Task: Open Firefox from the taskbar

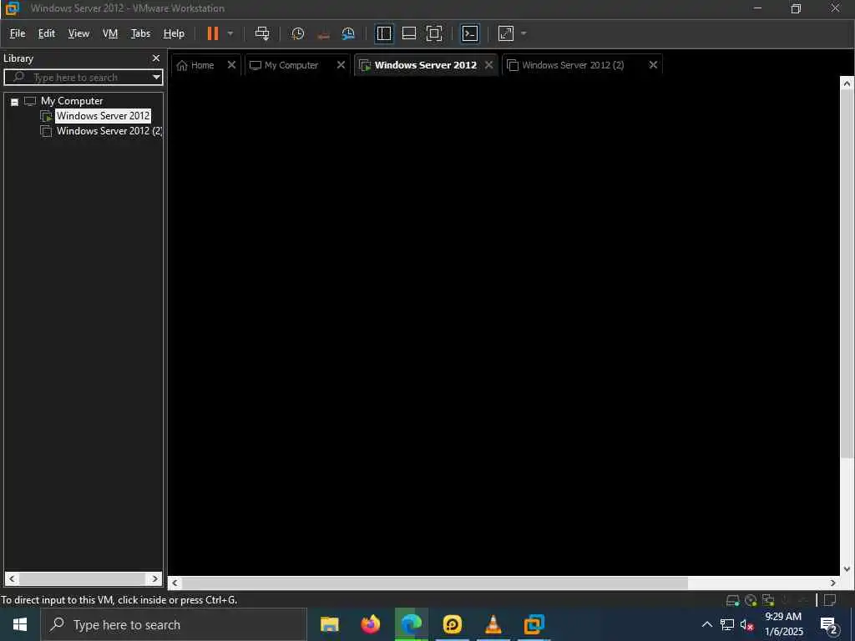Action: (371, 624)
